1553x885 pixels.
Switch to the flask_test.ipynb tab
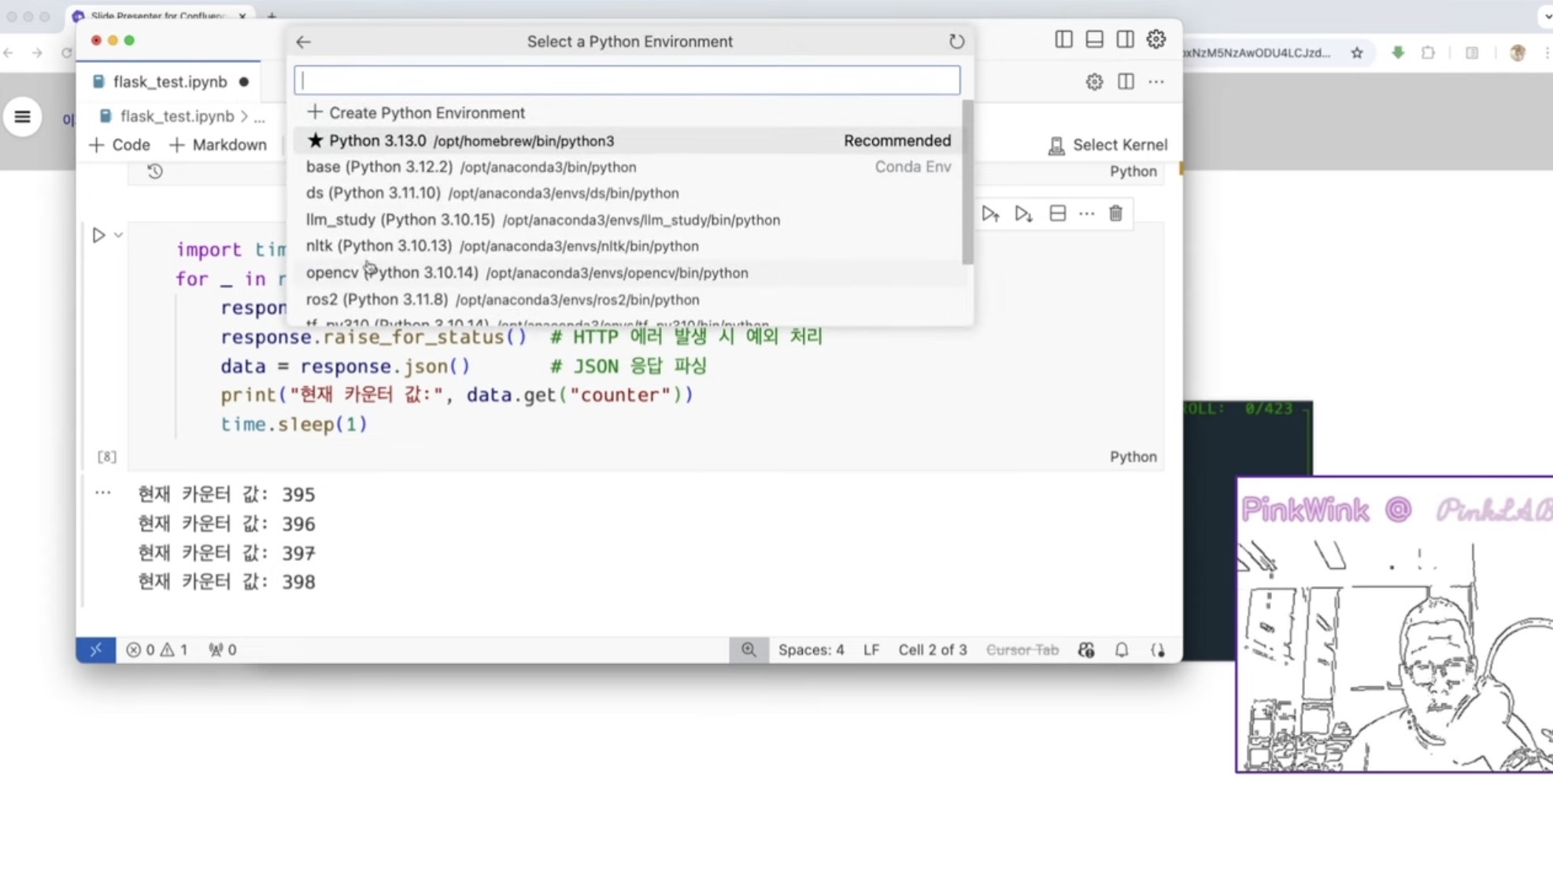point(169,82)
